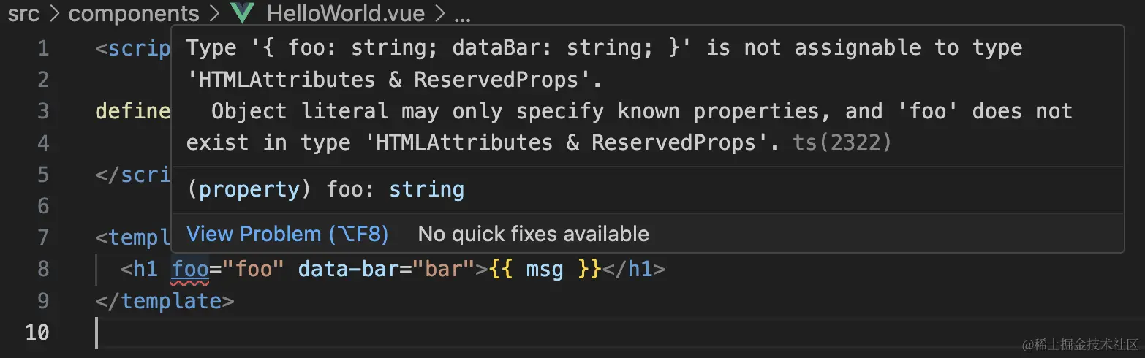Select line number 1 in gutter

coord(42,49)
